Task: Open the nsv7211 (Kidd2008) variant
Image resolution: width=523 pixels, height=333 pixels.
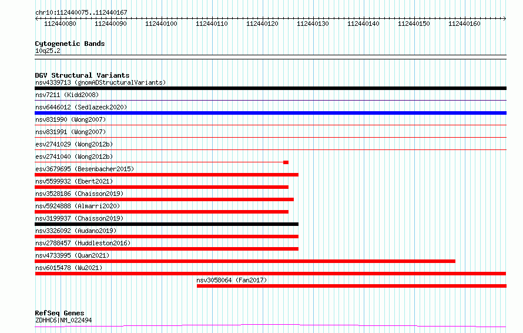Action: (x=67, y=95)
